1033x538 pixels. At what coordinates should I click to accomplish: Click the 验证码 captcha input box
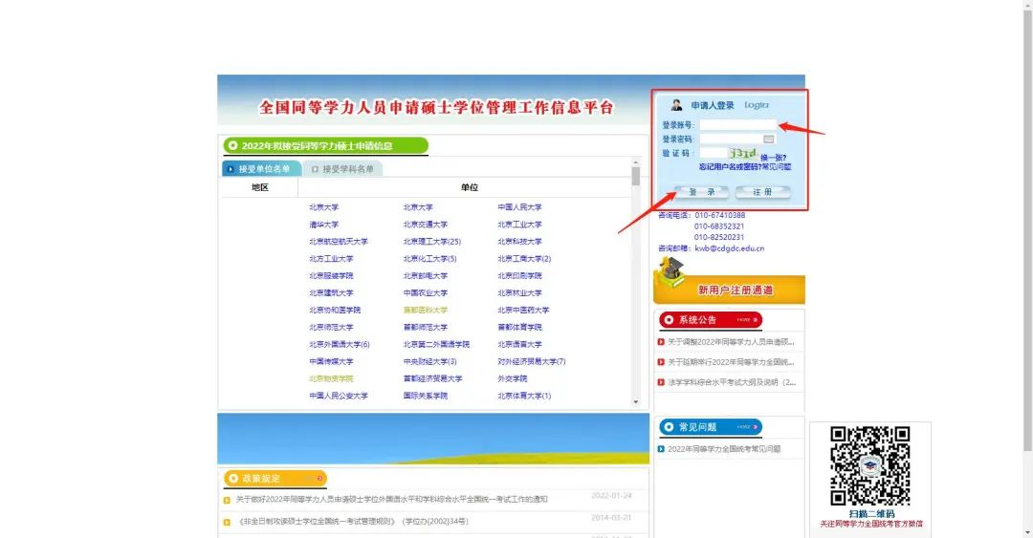(713, 153)
